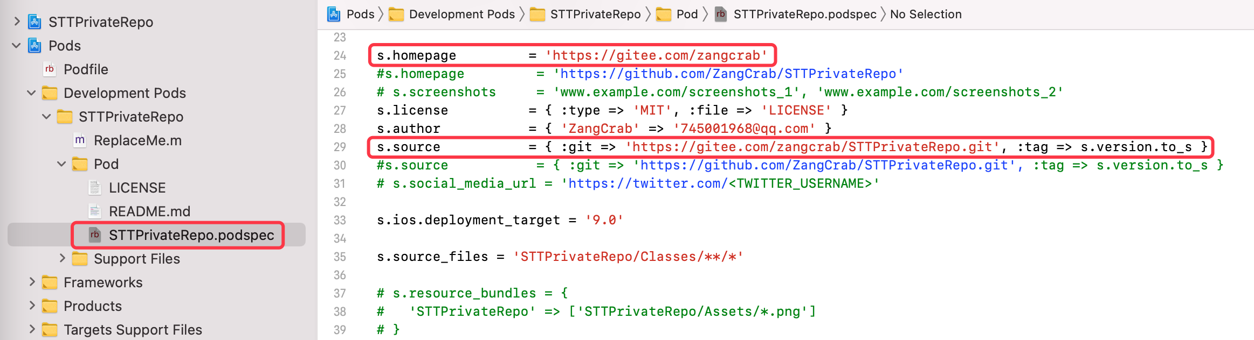Click 'ZangCrab' author name string

click(600, 129)
